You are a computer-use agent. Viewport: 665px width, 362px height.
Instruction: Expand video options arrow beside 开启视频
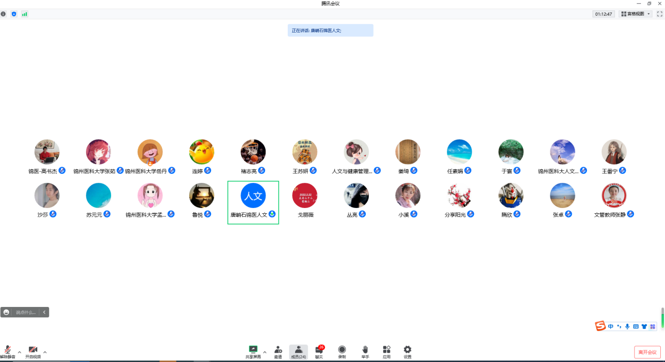tap(45, 352)
